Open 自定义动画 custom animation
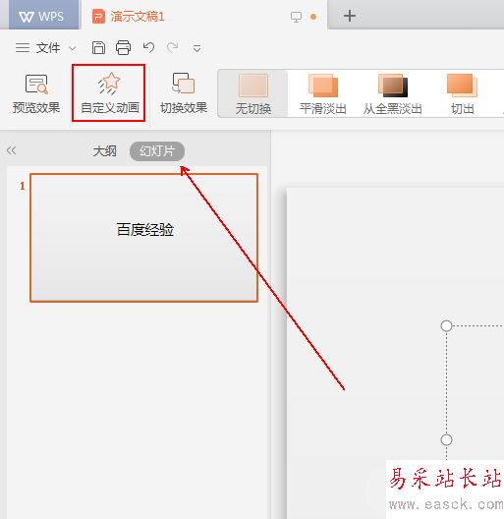 pyautogui.click(x=109, y=93)
